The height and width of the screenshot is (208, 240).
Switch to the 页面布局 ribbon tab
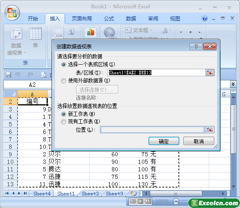click(82, 19)
